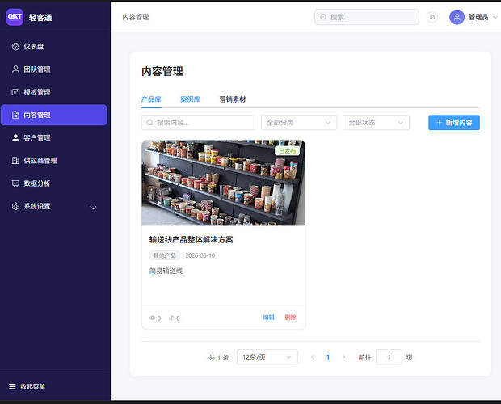This screenshot has width=501, height=404.
Task: Open the shelf product thumbnail image
Action: click(223, 183)
